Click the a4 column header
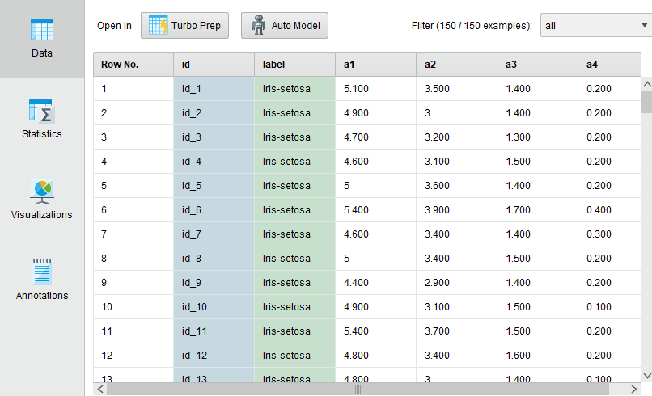 [609, 65]
